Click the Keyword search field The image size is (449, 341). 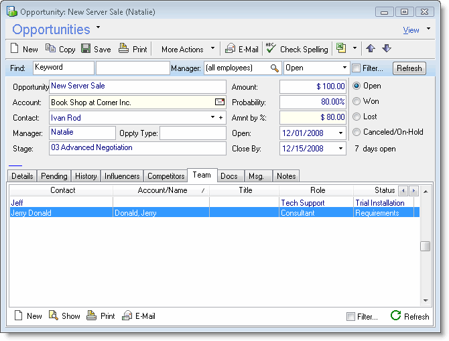(63, 68)
